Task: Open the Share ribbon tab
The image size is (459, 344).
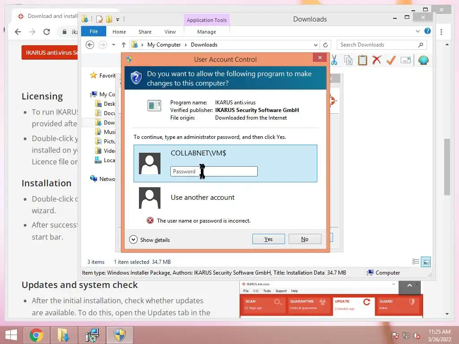Action: [x=145, y=32]
